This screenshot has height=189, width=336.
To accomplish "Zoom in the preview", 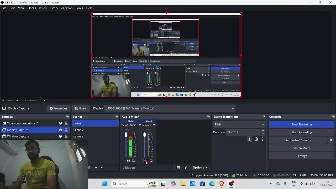I will tap(17, 101).
